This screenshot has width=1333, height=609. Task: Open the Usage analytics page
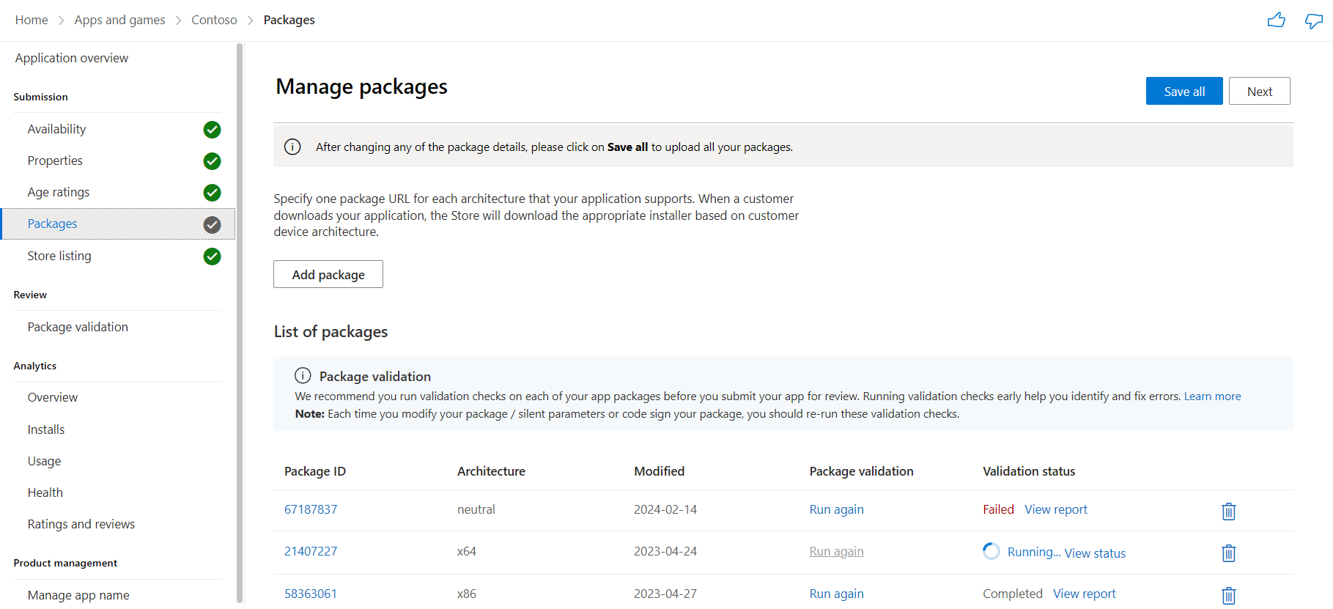click(x=44, y=461)
